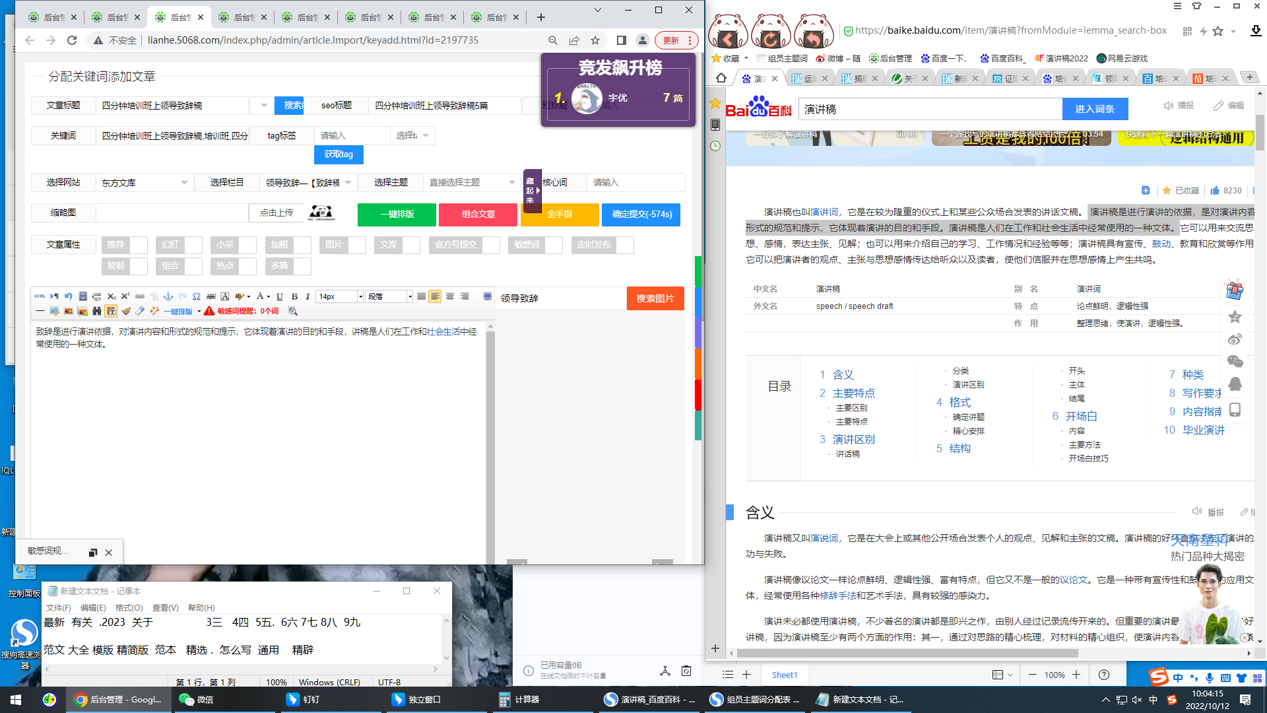Click the 获取tag button

click(337, 154)
